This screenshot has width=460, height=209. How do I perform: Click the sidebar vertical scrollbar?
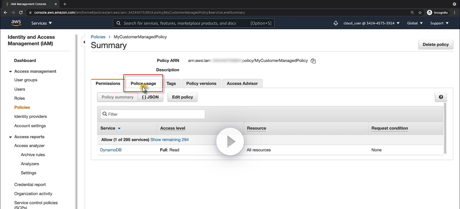pyautogui.click(x=76, y=122)
